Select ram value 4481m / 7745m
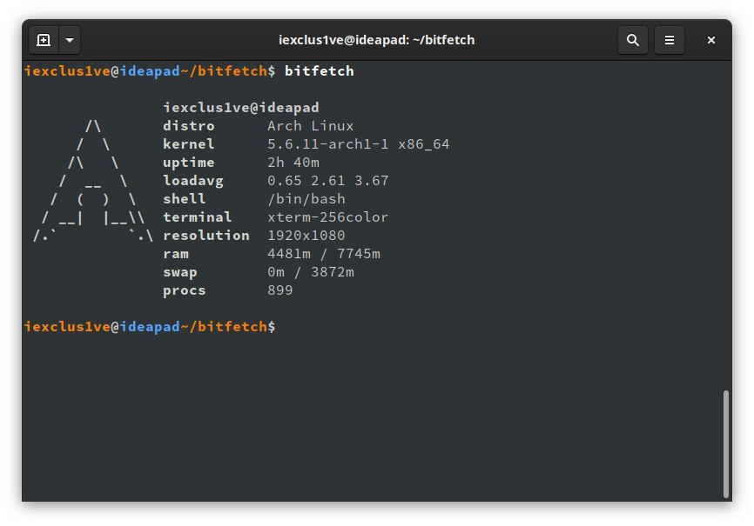 (324, 254)
